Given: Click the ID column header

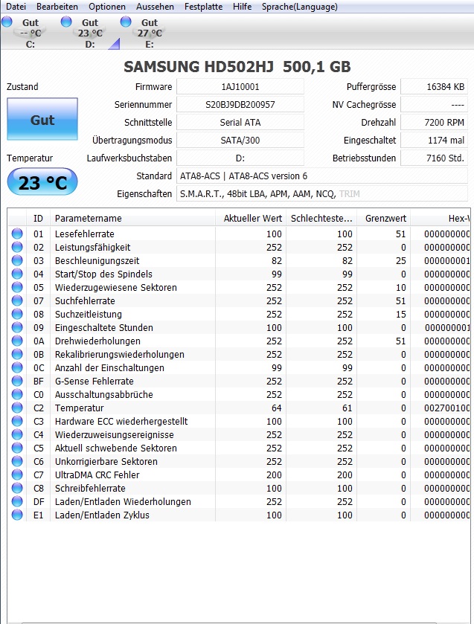Looking at the screenshot, I should (38, 219).
